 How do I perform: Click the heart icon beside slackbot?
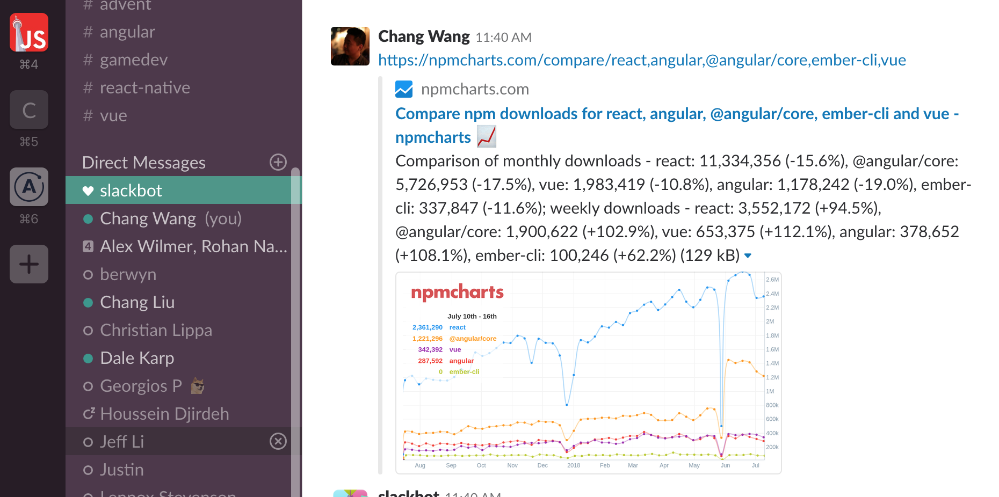click(x=88, y=191)
